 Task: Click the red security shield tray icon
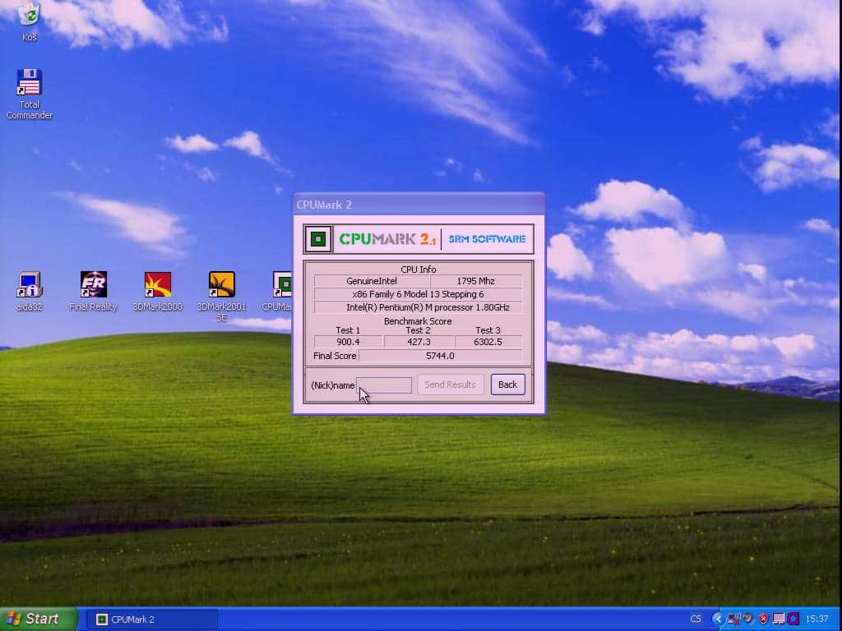(x=764, y=619)
